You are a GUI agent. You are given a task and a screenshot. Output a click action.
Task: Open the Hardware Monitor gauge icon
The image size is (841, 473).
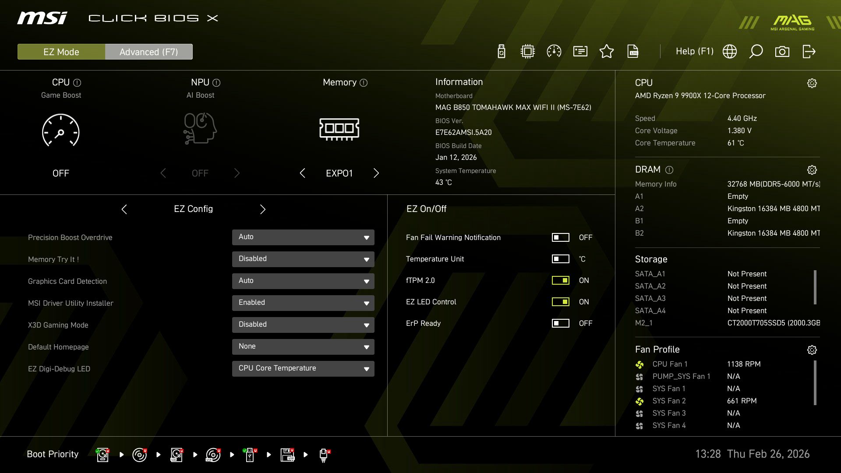(554, 51)
